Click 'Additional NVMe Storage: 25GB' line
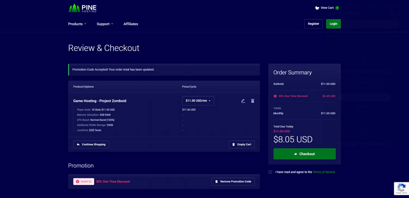 (x=95, y=125)
